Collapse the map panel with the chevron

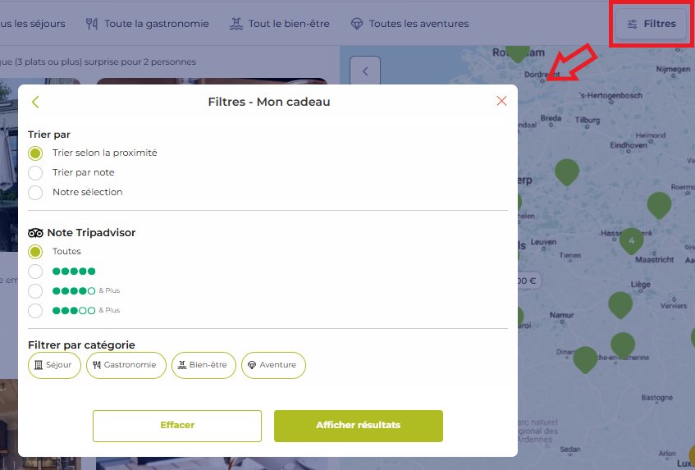[x=365, y=71]
